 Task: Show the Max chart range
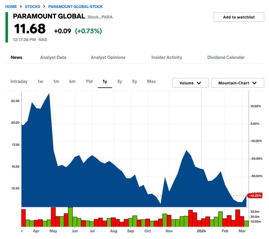pos(152,81)
